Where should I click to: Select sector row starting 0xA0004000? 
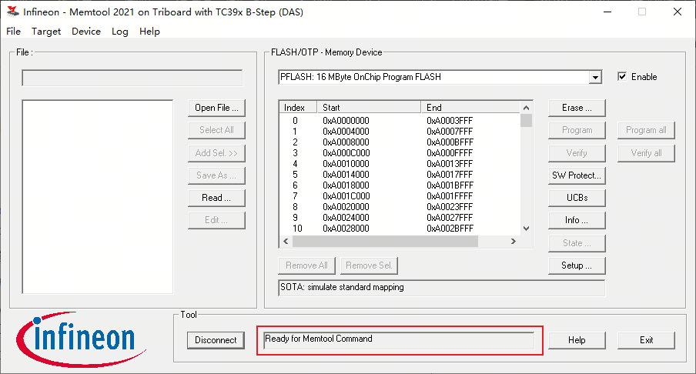(400, 132)
